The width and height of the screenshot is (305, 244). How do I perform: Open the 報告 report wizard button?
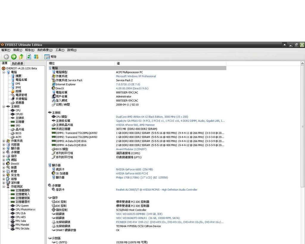50,57
